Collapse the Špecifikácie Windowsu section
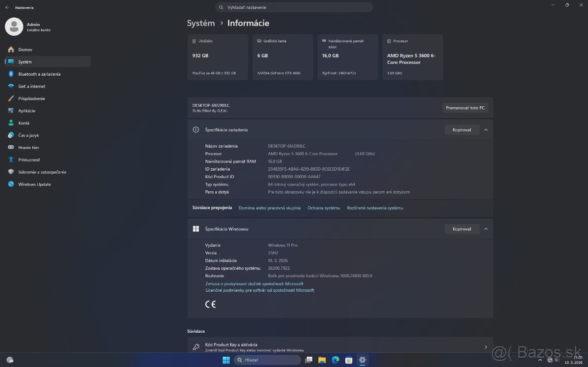The width and height of the screenshot is (588, 367). tap(486, 229)
